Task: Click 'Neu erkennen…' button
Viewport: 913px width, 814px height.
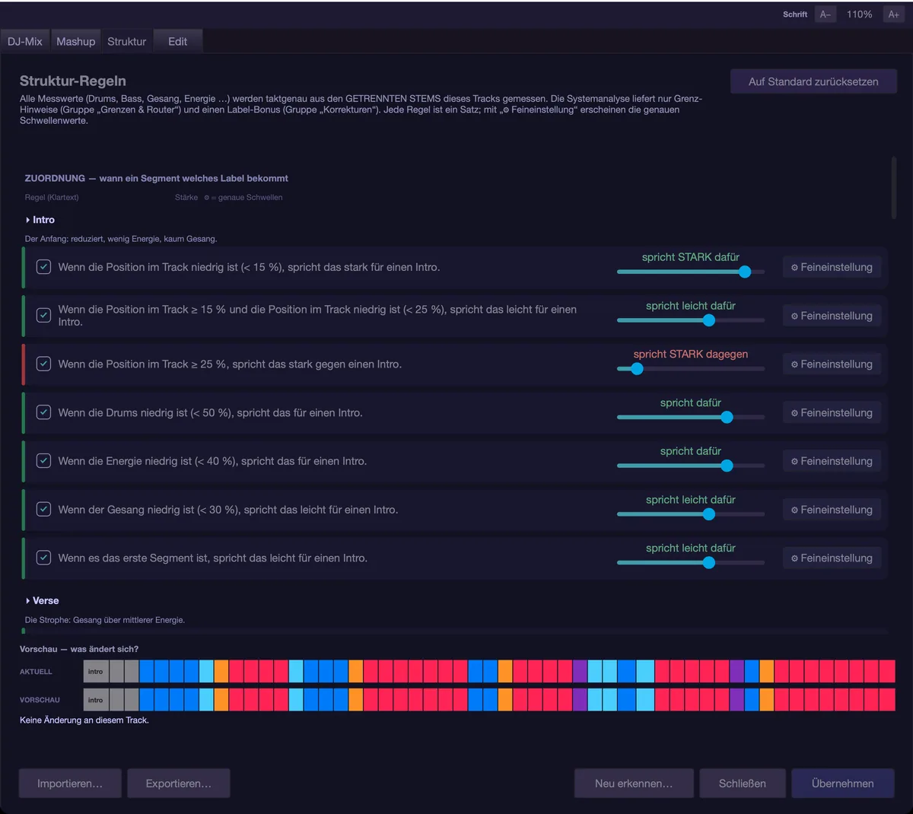Action: (x=634, y=784)
